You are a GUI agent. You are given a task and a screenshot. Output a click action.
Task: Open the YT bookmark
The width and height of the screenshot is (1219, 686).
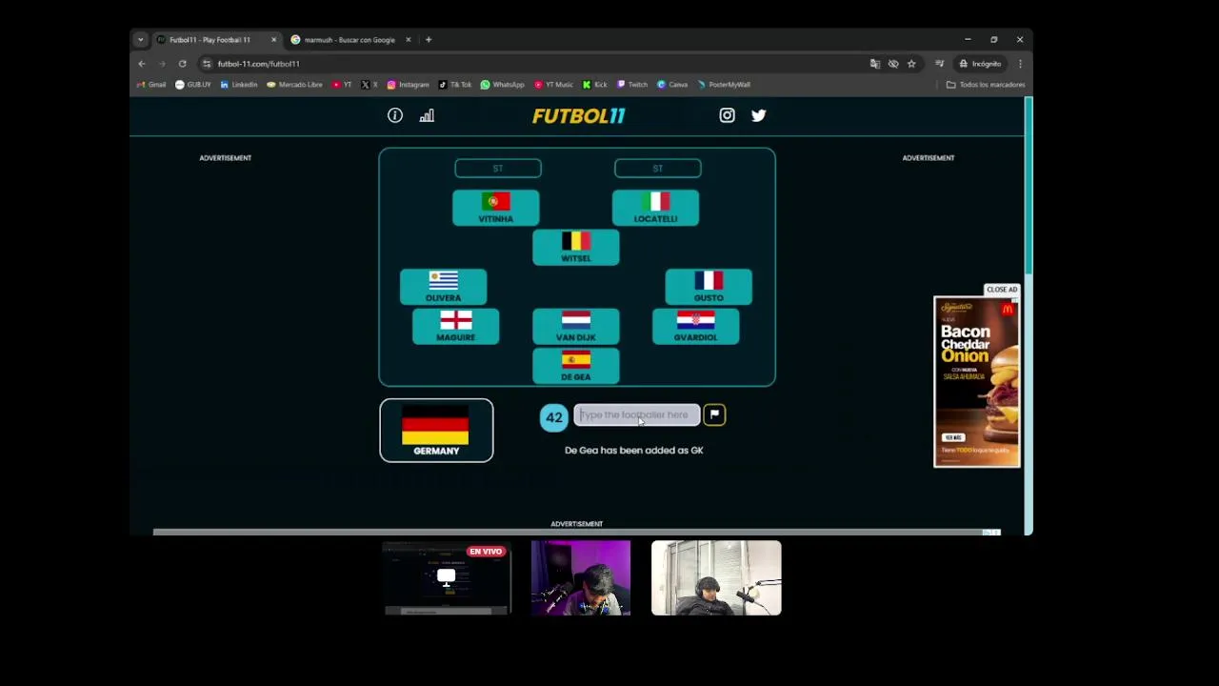point(342,85)
